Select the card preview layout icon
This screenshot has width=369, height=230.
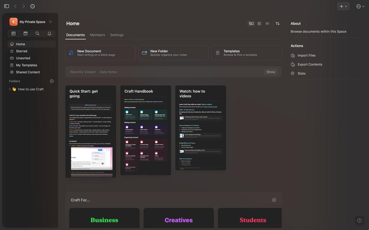coord(251,24)
